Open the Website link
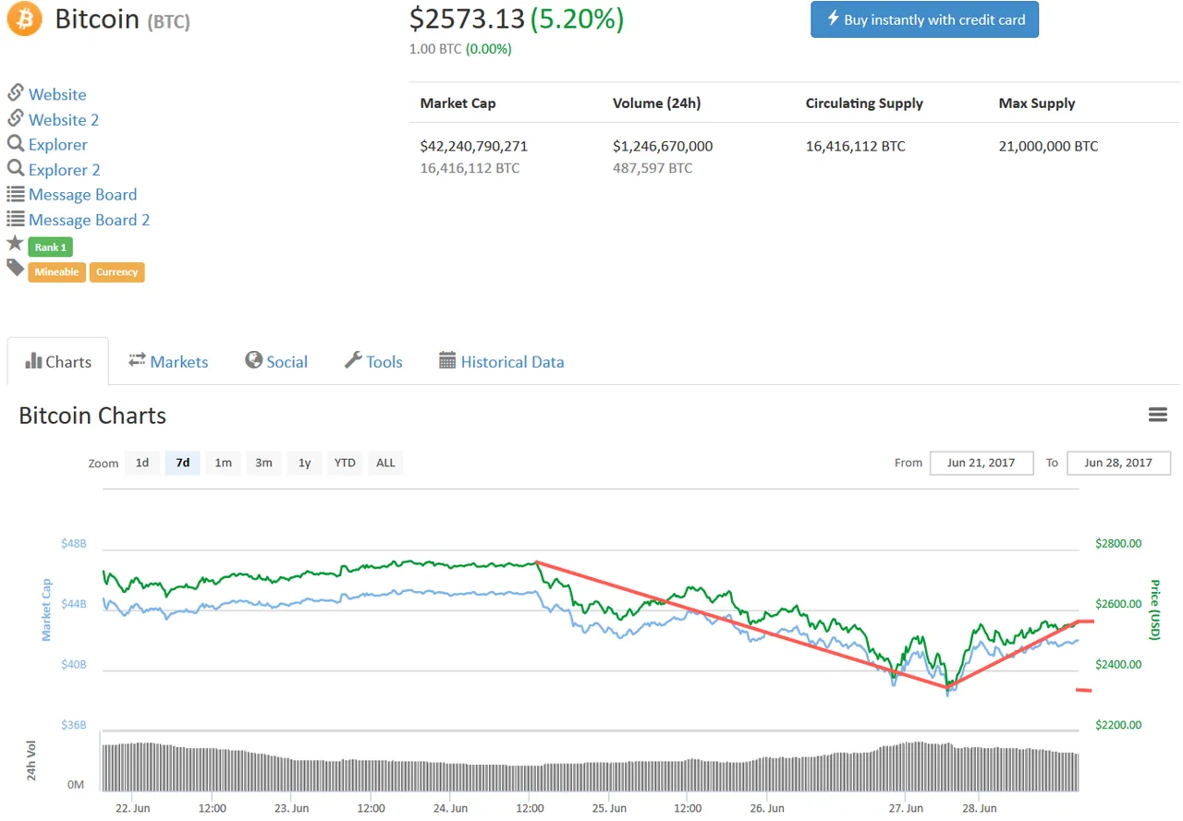 57,94
